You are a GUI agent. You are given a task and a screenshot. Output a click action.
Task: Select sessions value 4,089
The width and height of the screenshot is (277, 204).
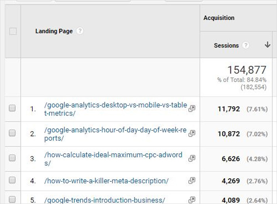coord(231,200)
